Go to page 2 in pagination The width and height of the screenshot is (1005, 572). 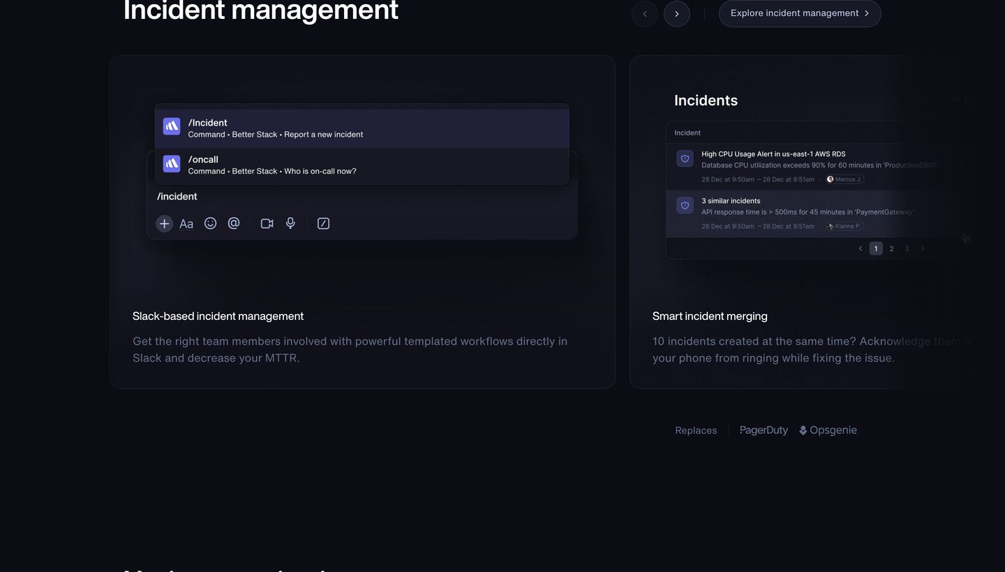[x=891, y=249]
